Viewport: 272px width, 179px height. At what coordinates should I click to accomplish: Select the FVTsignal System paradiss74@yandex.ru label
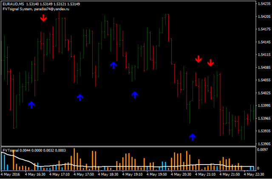point(36,9)
